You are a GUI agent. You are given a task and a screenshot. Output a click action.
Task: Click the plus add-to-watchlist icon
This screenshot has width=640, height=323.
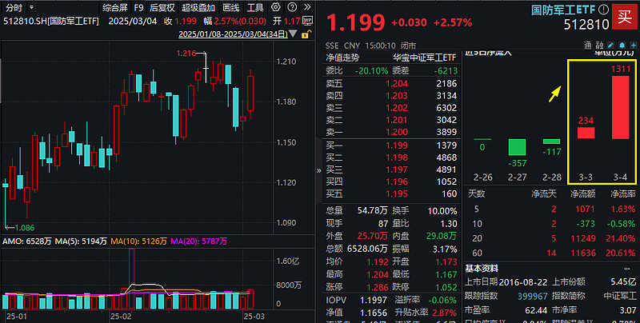tap(634, 46)
